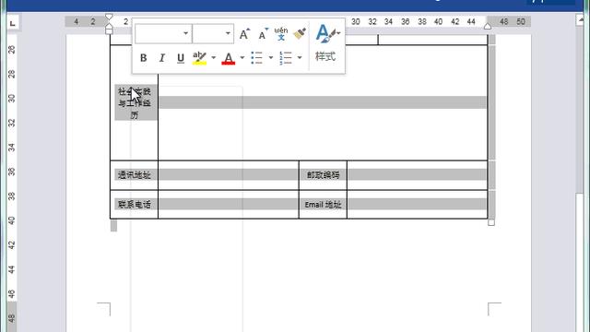Apply red font color
Screen dimensions: 590x332
pyautogui.click(x=229, y=58)
